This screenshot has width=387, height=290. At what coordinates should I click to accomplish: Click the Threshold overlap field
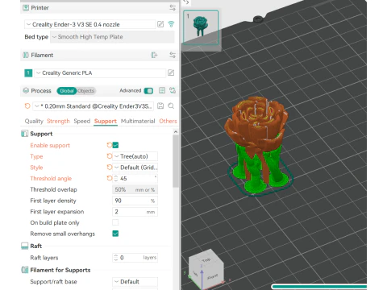pos(135,189)
